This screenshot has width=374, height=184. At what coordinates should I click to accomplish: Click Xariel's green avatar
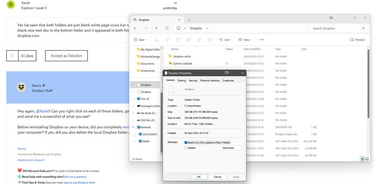(10, 5)
